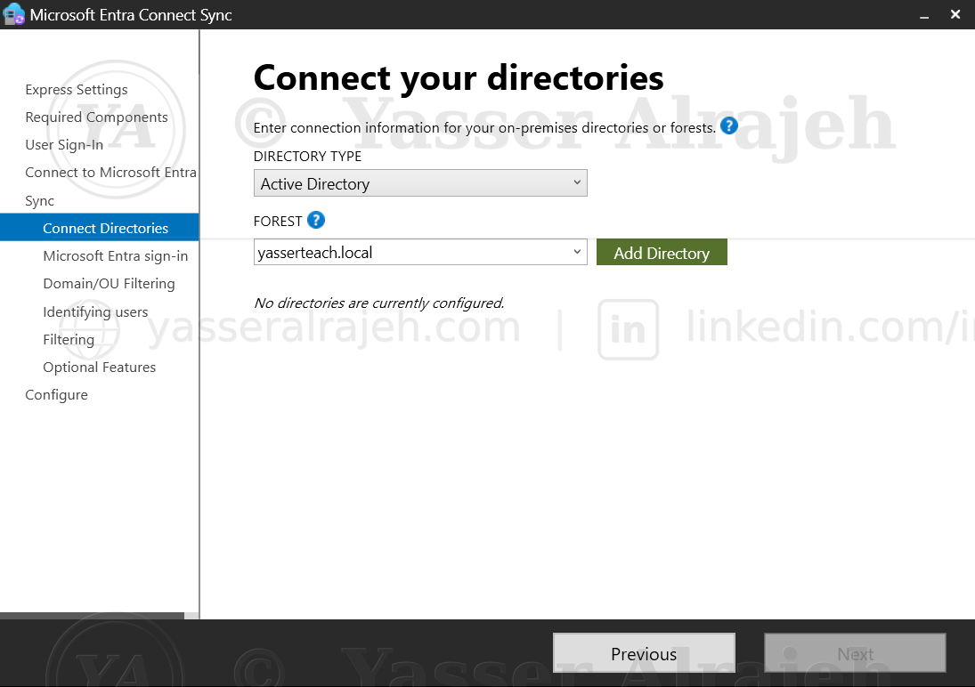Open the Filtering step
Screen dimensions: 975x687
coord(69,339)
